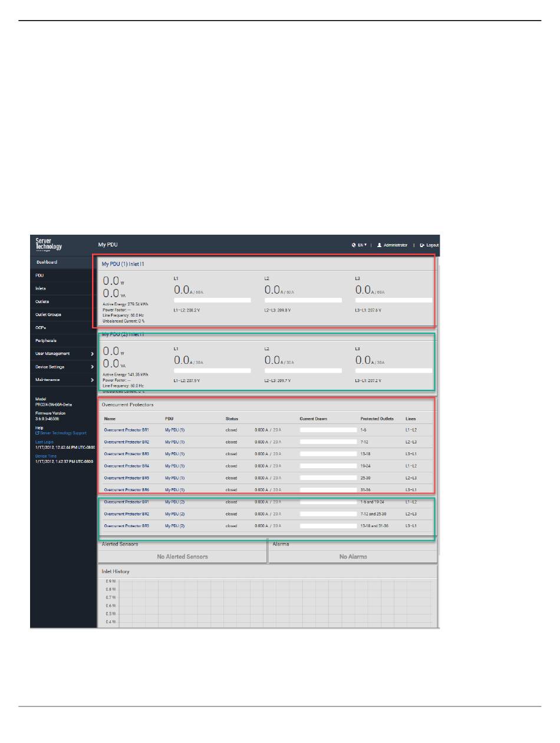
Task: Open the Inlets menu item
Action: click(63, 288)
